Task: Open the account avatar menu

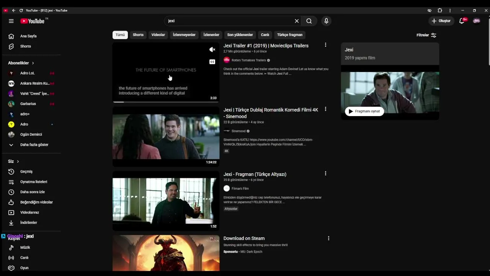Action: (477, 21)
